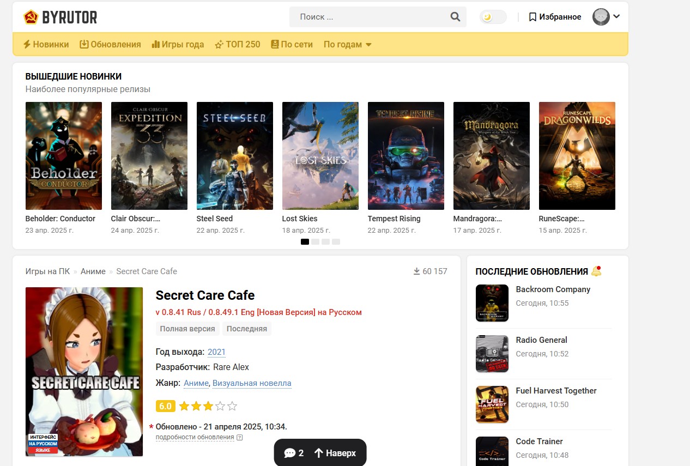Rate the game three stars
The width and height of the screenshot is (690, 466).
click(x=208, y=406)
